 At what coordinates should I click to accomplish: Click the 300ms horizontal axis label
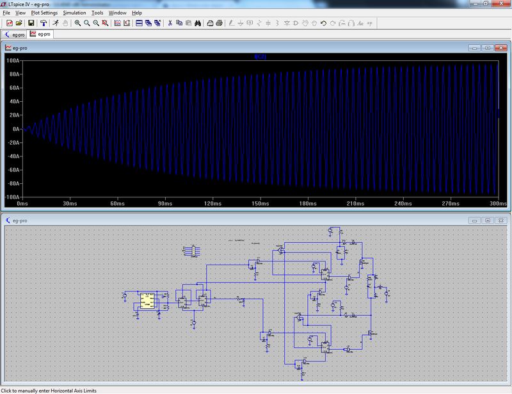pos(499,203)
